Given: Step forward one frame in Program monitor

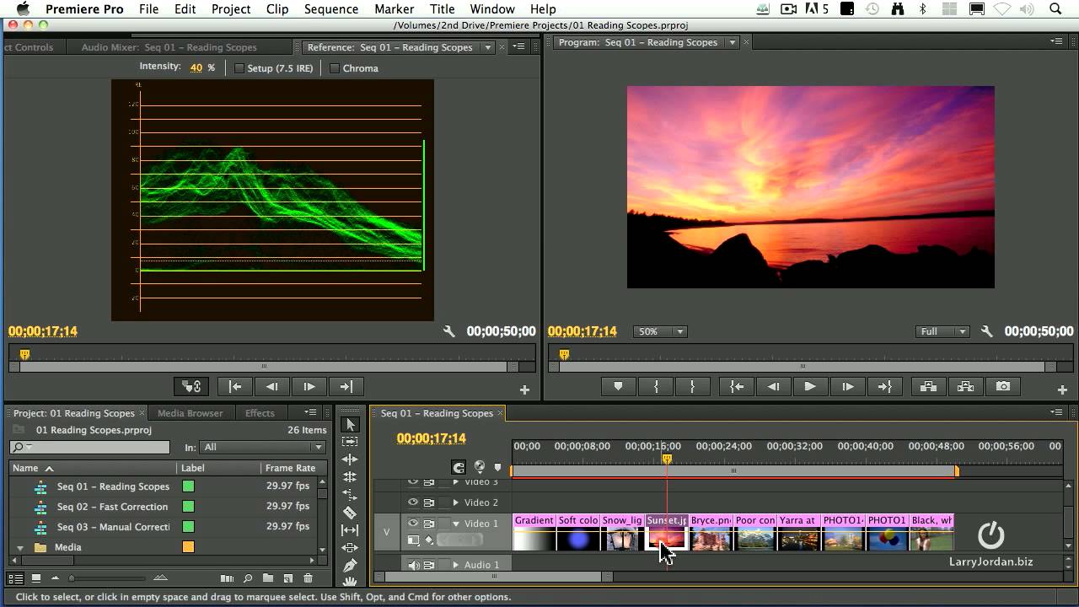Looking at the screenshot, I should (847, 386).
